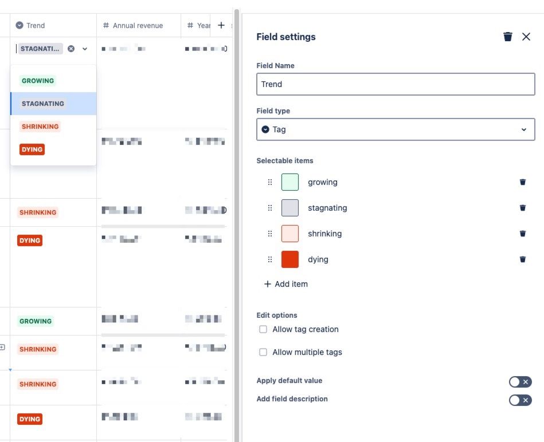Screen dimensions: 544x442
Task: Click the 'dying' item label
Action: (318, 259)
